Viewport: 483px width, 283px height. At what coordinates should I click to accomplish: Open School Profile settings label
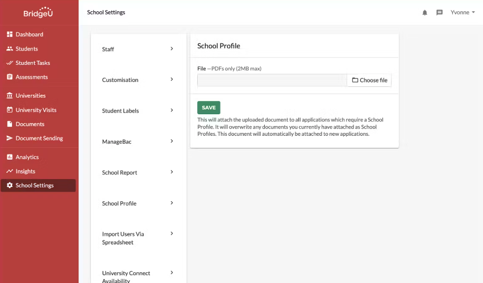point(119,203)
